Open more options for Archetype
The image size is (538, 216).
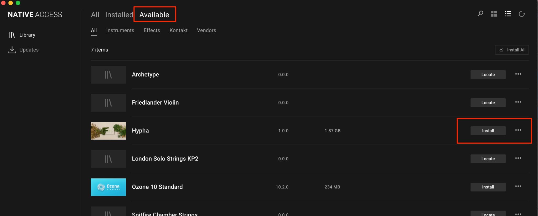pos(518,74)
